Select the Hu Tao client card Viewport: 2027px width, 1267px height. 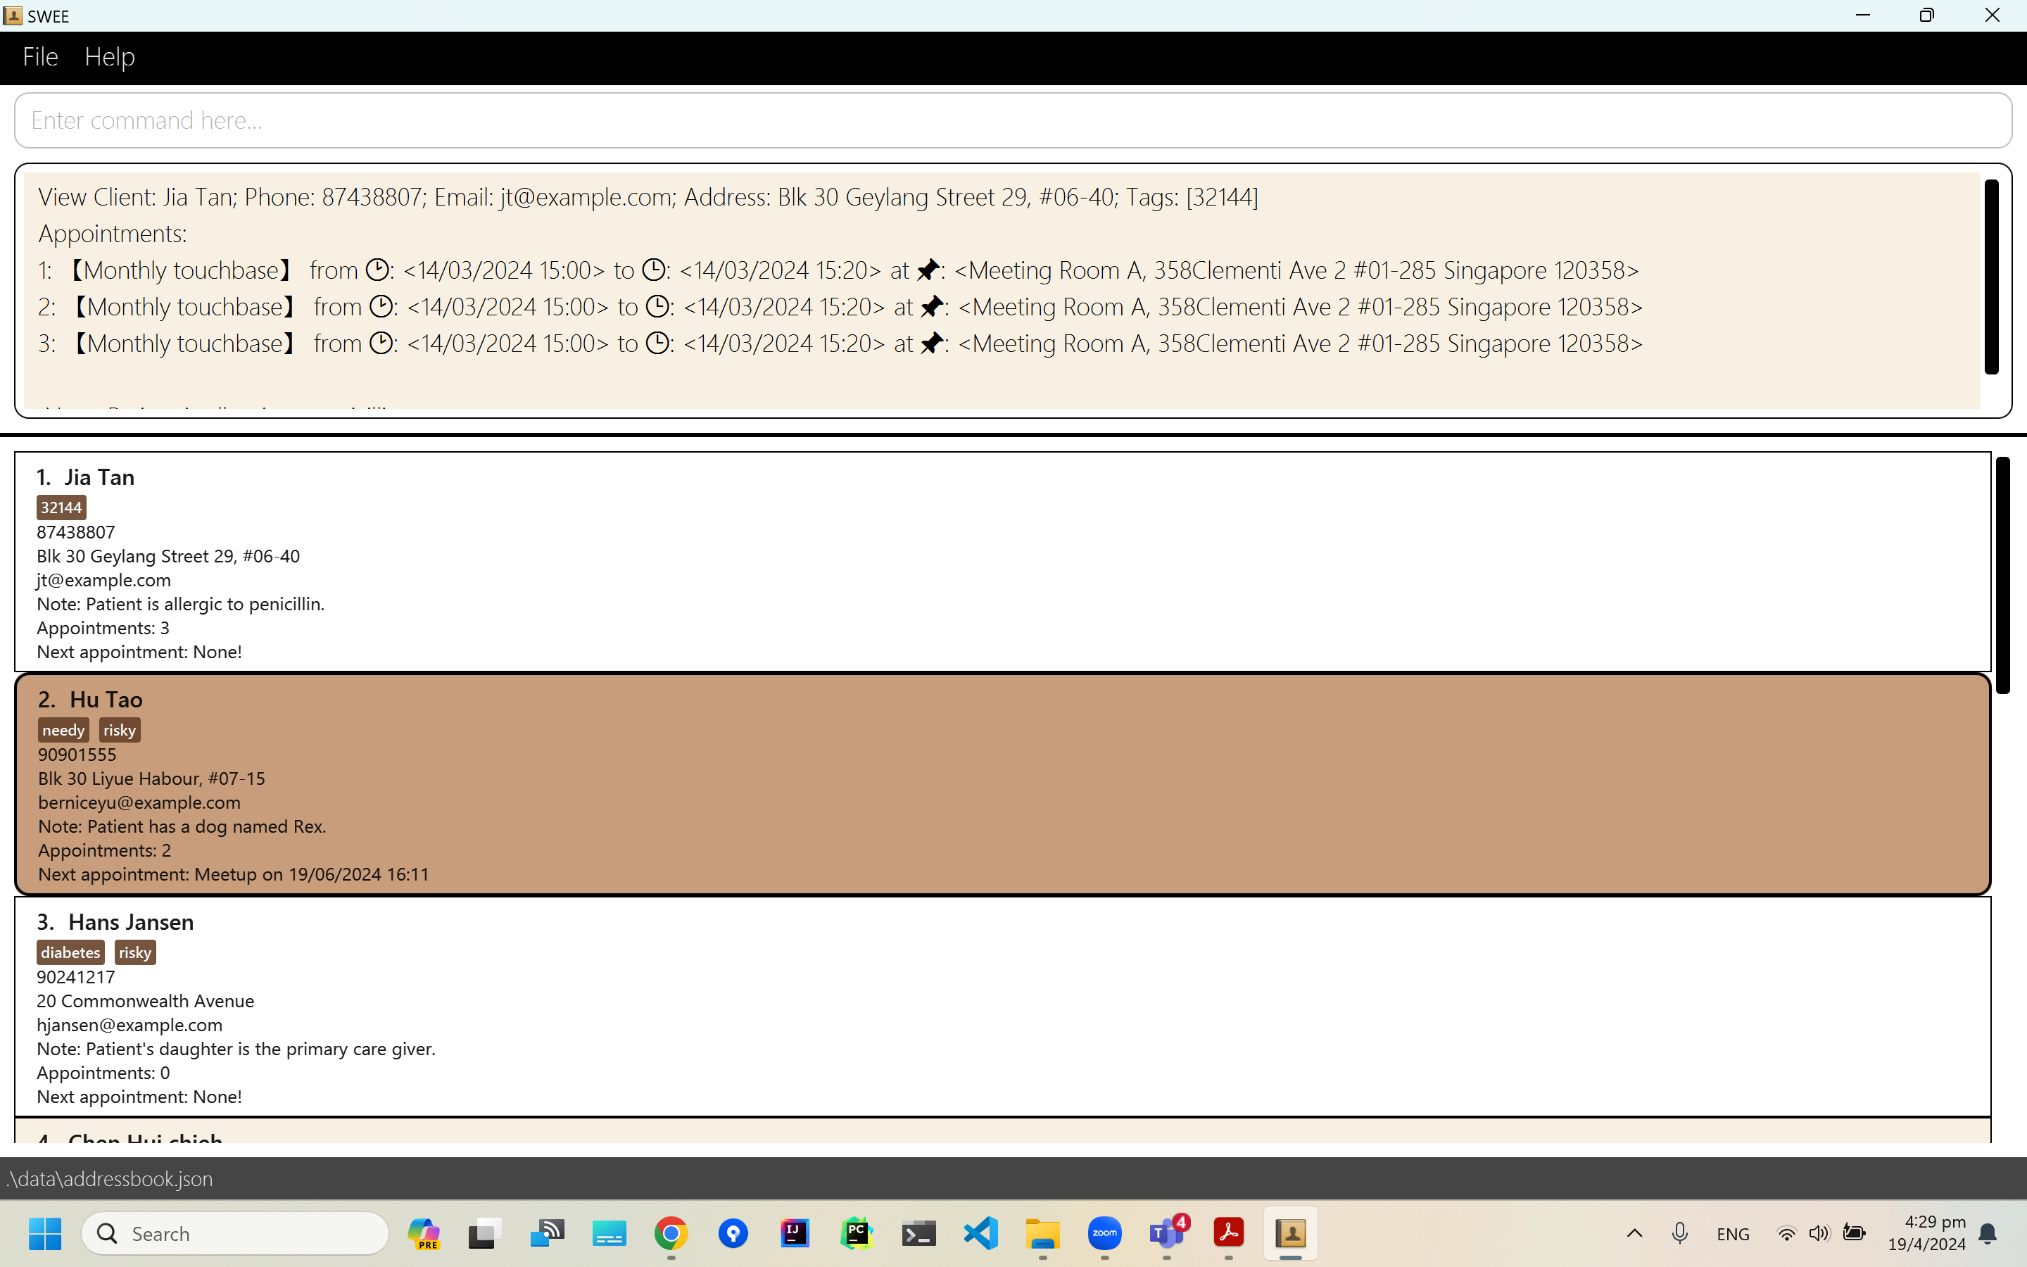pos(1002,784)
